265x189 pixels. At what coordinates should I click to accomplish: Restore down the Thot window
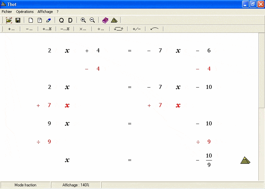point(253,4)
